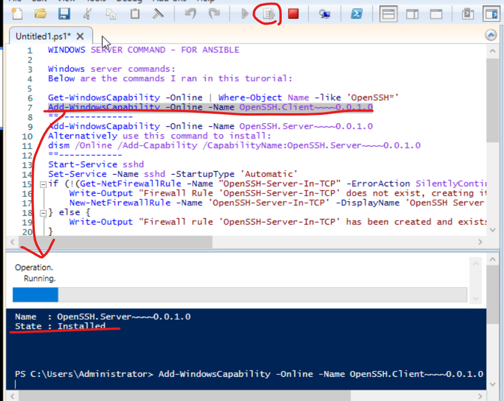Click script pane vertical scrollbar thumb

tap(492, 100)
